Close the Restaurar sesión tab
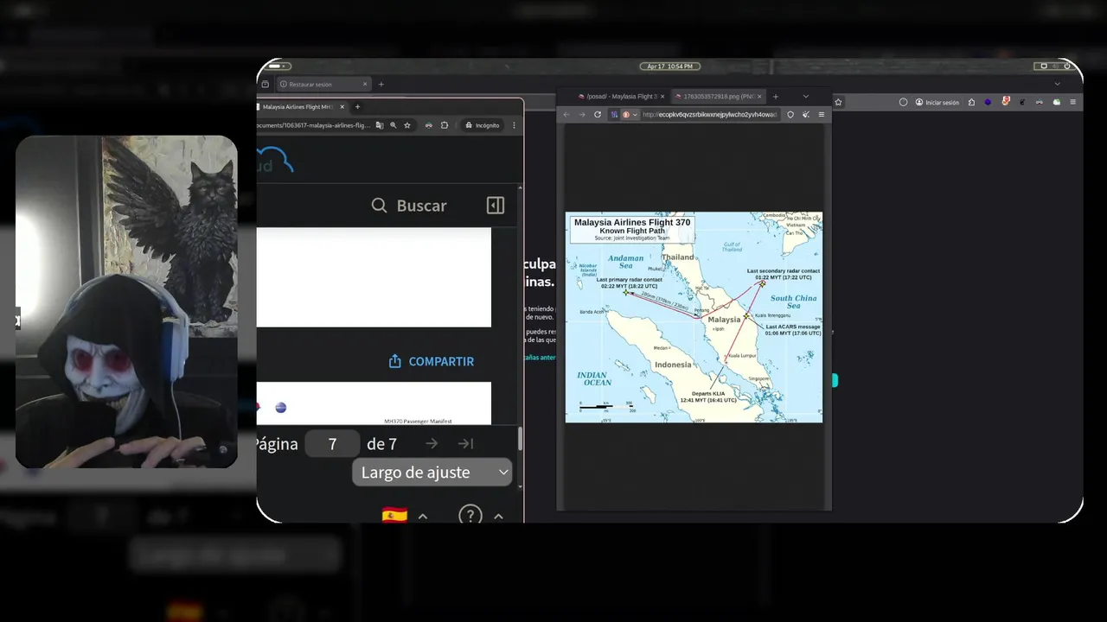The height and width of the screenshot is (622, 1107). 365,85
